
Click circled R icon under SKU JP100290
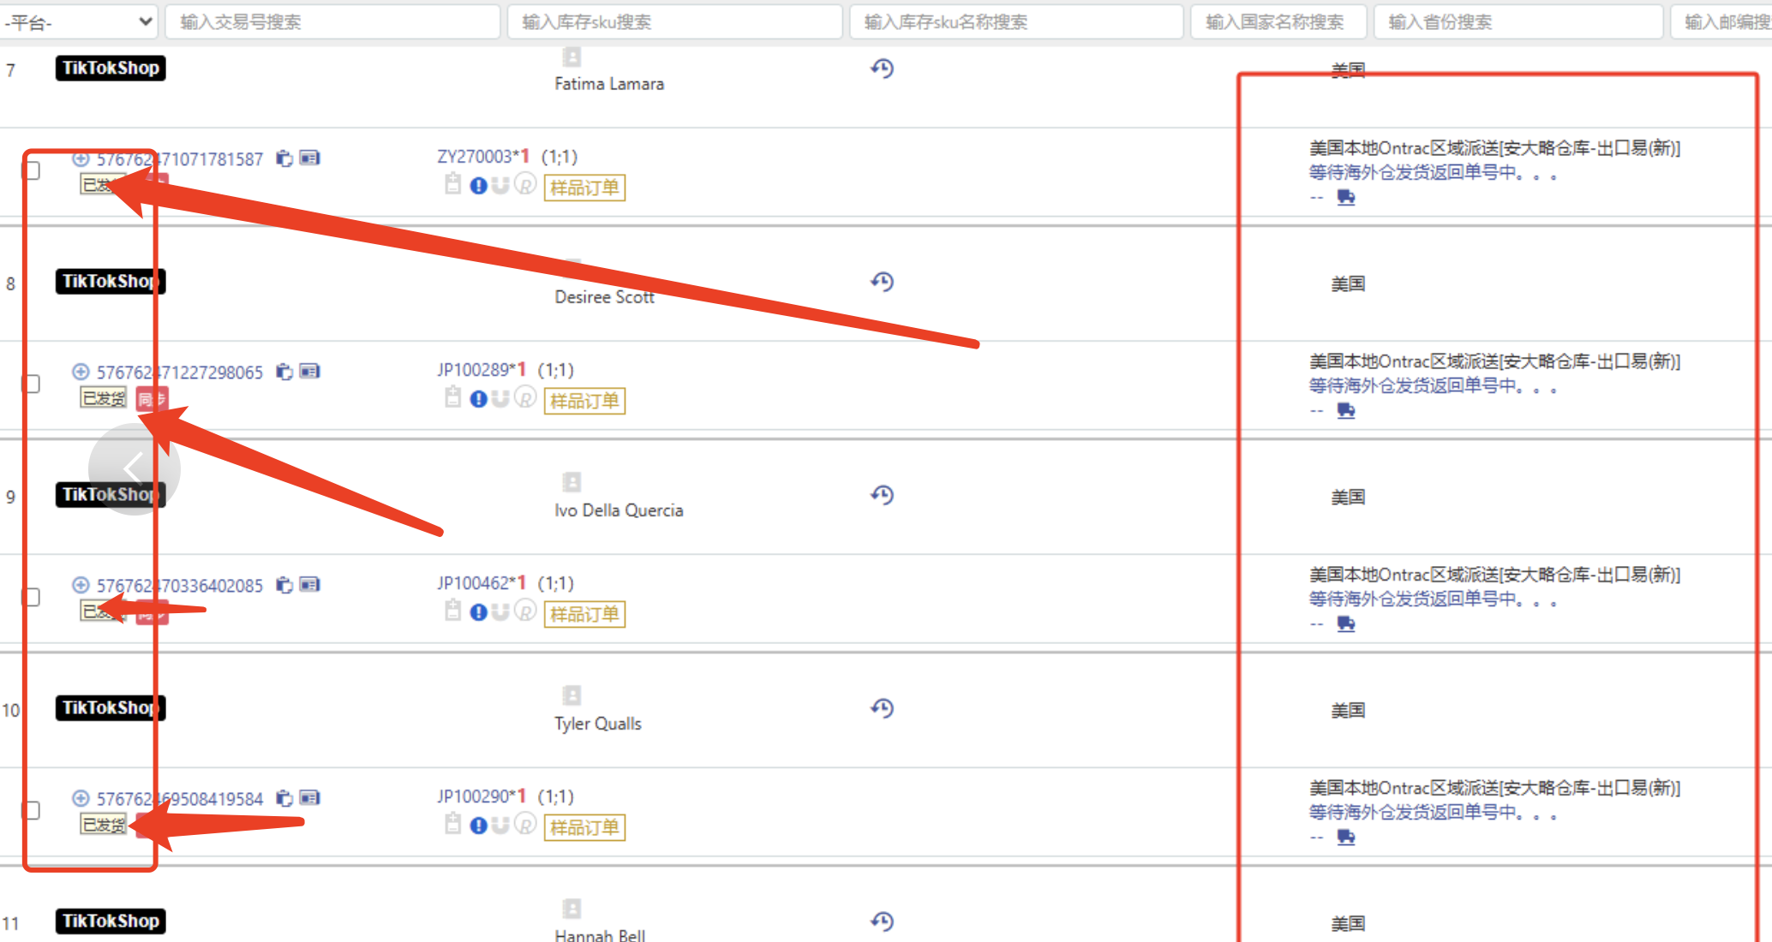(525, 825)
